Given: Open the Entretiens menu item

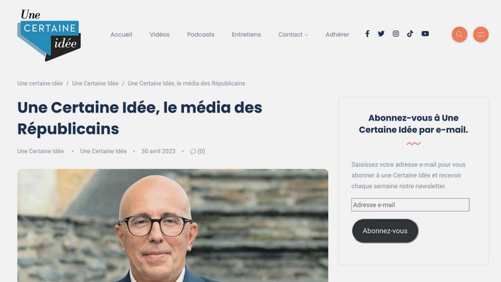Looking at the screenshot, I should point(247,35).
